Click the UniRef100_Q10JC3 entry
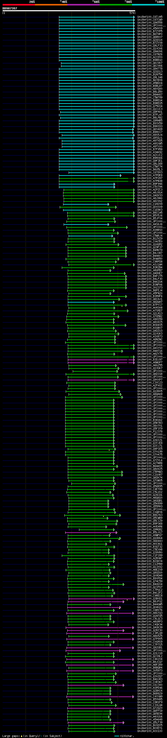The height and width of the screenshot is (738, 167). coord(150,109)
